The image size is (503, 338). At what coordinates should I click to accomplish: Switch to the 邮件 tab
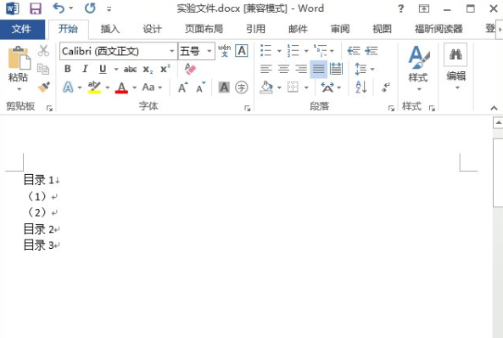(x=298, y=29)
